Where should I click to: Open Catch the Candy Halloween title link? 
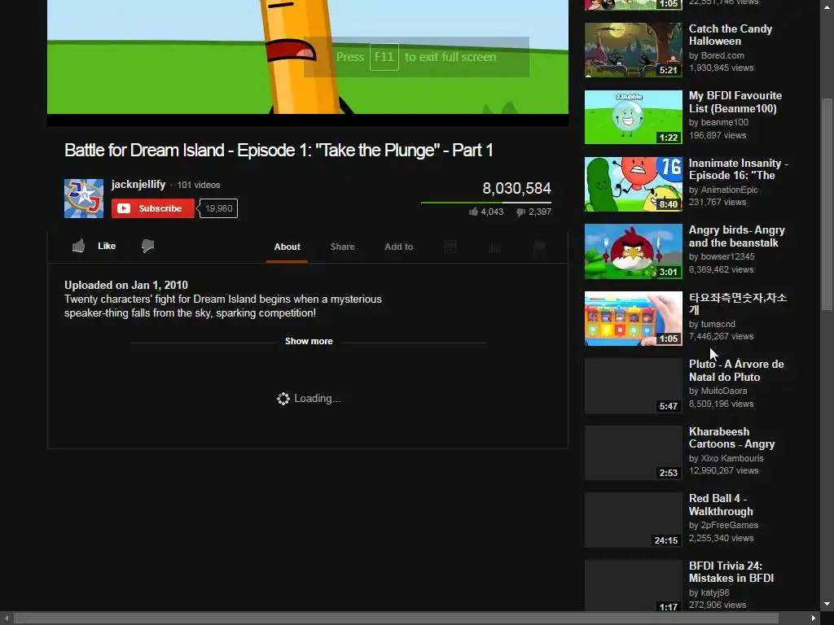coord(731,35)
